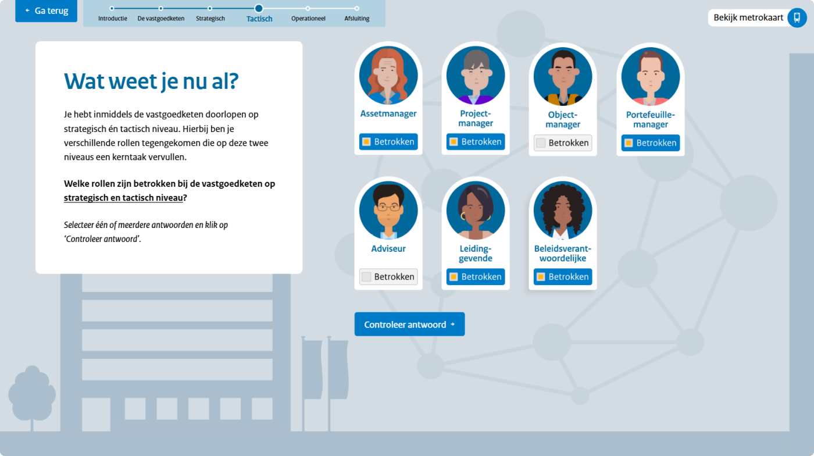Select the Objectmanager avatar image
Screen dimensions: 814x456
[x=563, y=76]
